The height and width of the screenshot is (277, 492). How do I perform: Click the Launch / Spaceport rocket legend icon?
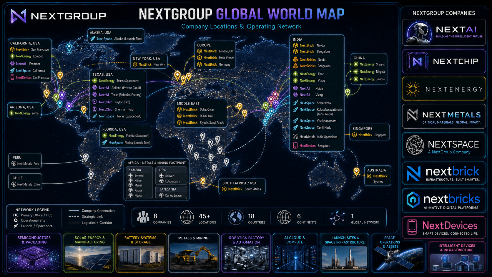pos(16,226)
